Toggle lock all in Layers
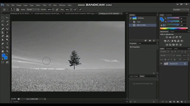 (175, 59)
